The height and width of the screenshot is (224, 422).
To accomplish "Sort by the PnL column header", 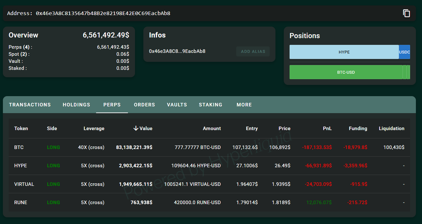I will pyautogui.click(x=327, y=129).
